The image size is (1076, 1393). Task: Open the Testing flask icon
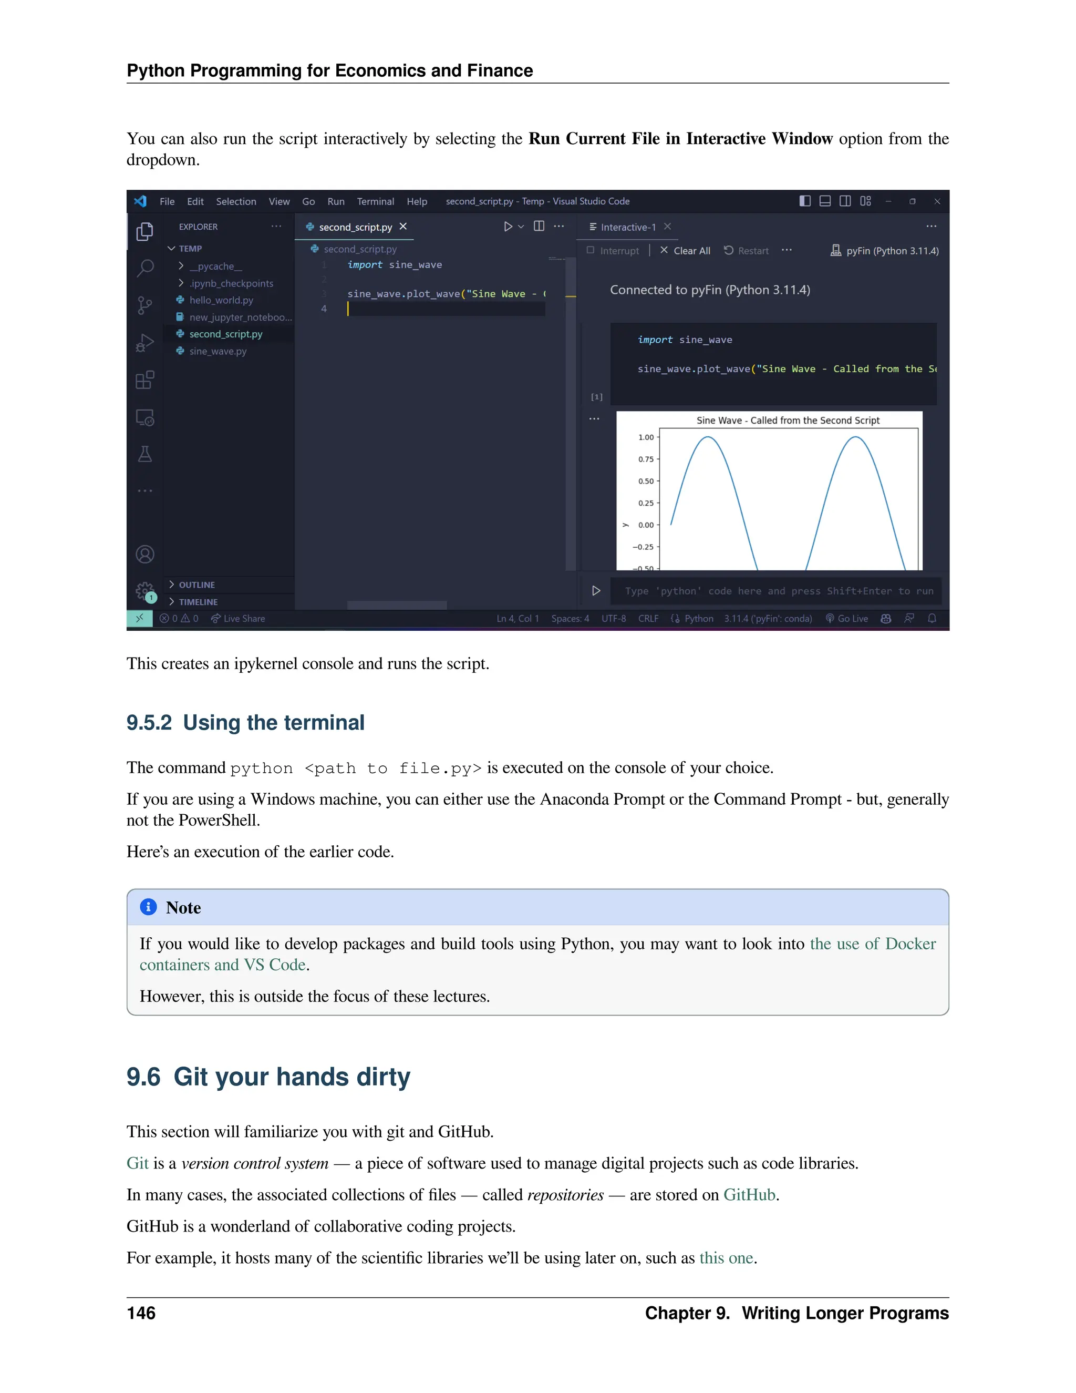pyautogui.click(x=144, y=454)
